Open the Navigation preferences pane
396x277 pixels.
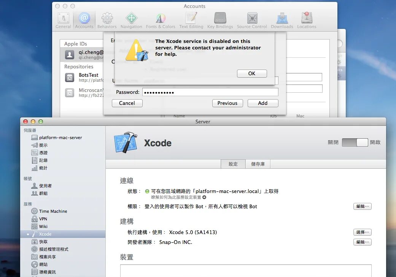(131, 21)
